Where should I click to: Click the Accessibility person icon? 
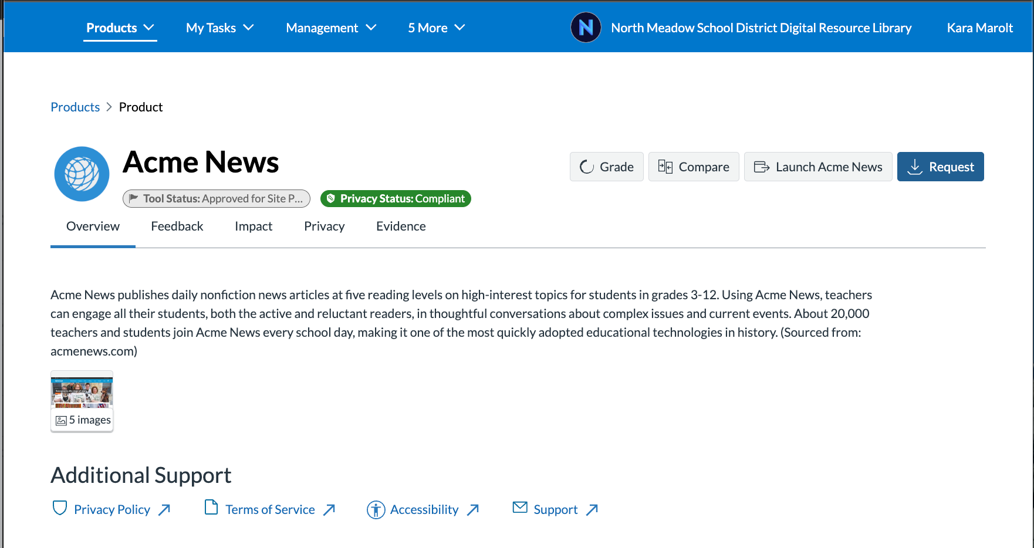376,510
